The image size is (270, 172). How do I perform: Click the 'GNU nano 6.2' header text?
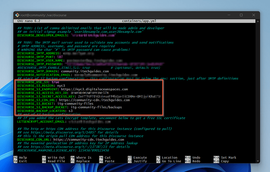(29, 21)
